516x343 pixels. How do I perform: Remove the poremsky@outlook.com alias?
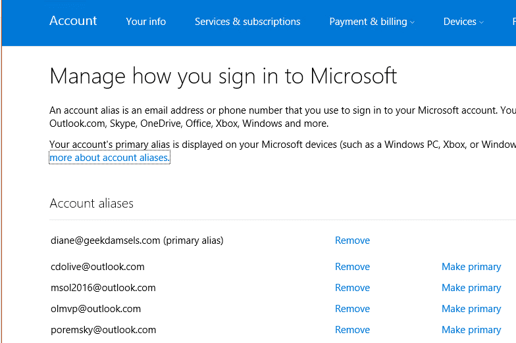coord(353,330)
